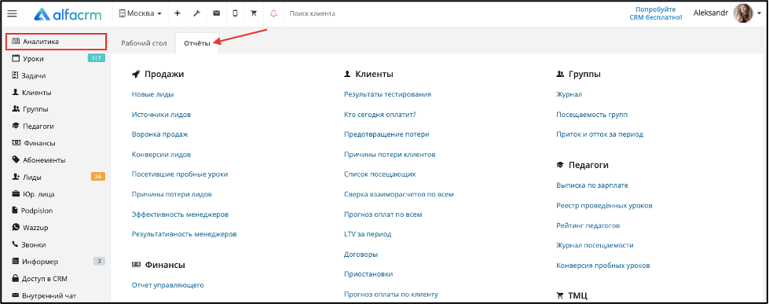Click the mobile phone icon
Image resolution: width=769 pixels, height=304 pixels.
(x=235, y=13)
